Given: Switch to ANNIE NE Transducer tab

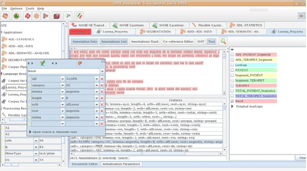Looking at the screenshot, I should (89, 25).
